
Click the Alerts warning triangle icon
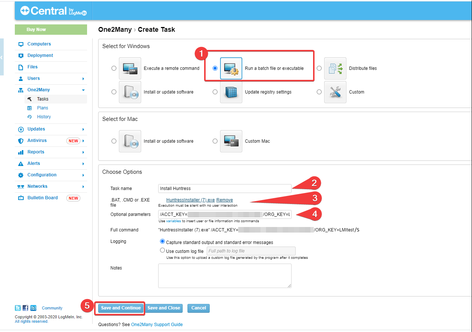[21, 164]
